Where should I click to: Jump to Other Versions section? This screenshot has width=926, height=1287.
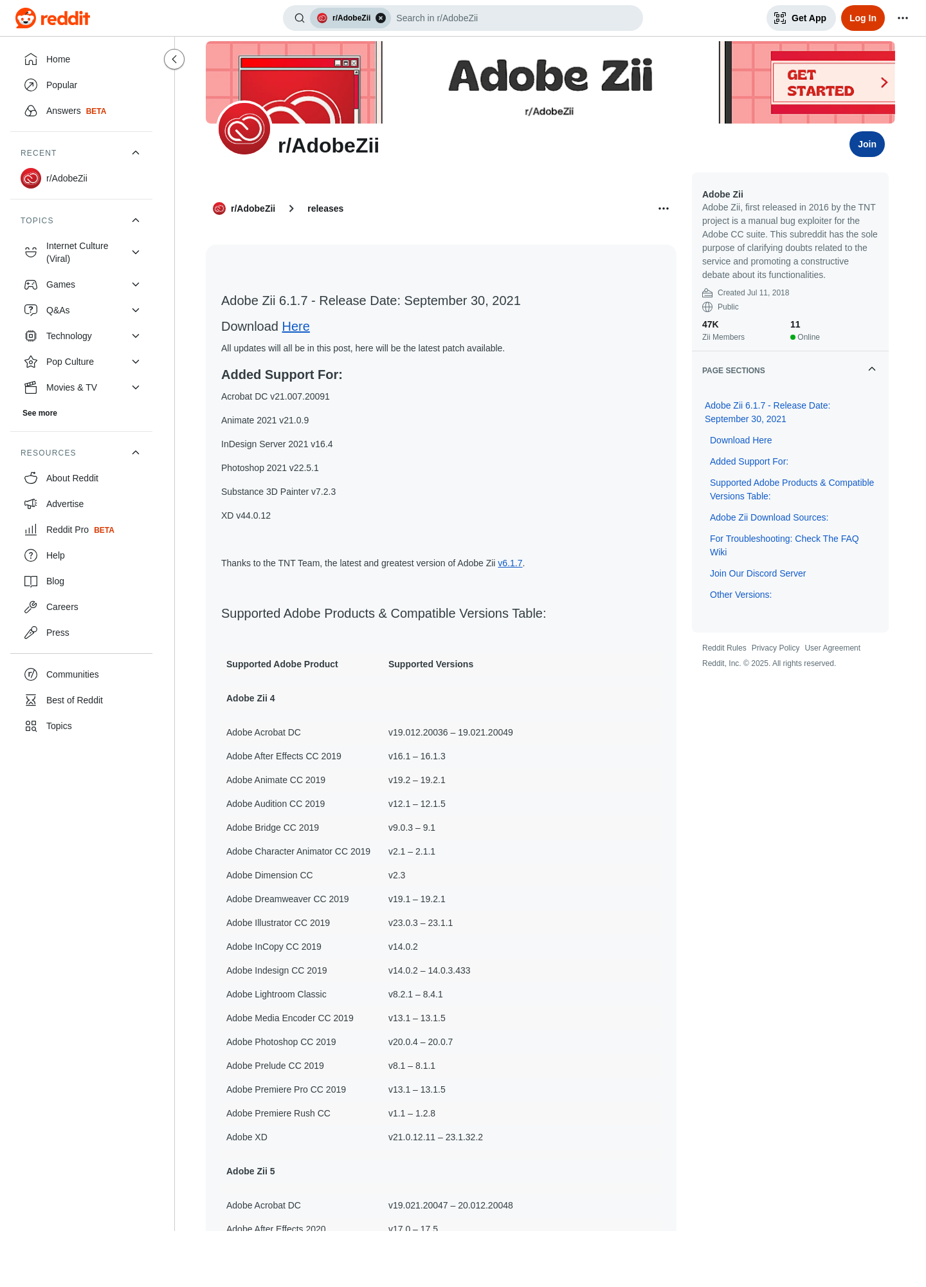(741, 595)
